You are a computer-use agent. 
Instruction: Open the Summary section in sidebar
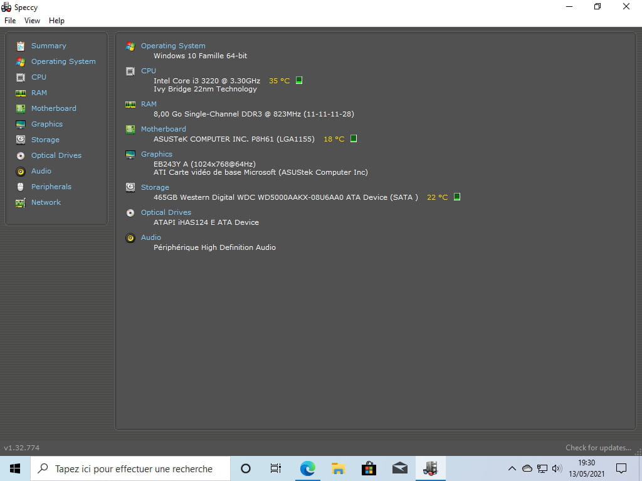[48, 46]
